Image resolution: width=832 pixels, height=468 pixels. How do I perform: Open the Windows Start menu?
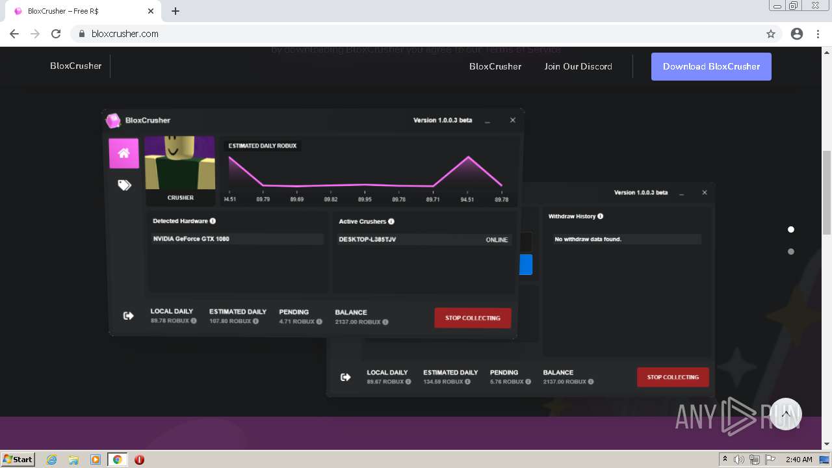point(18,459)
